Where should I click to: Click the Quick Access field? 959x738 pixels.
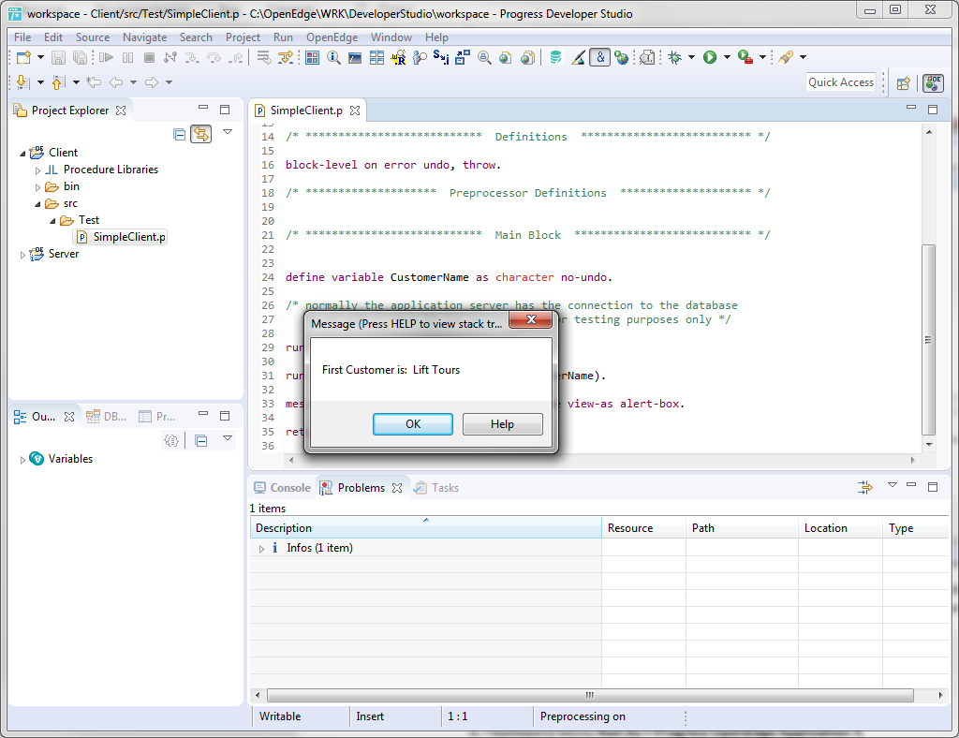[841, 82]
